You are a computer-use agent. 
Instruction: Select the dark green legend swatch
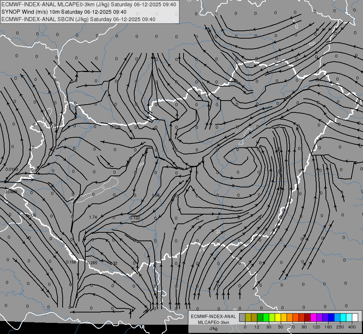[x=260, y=318]
